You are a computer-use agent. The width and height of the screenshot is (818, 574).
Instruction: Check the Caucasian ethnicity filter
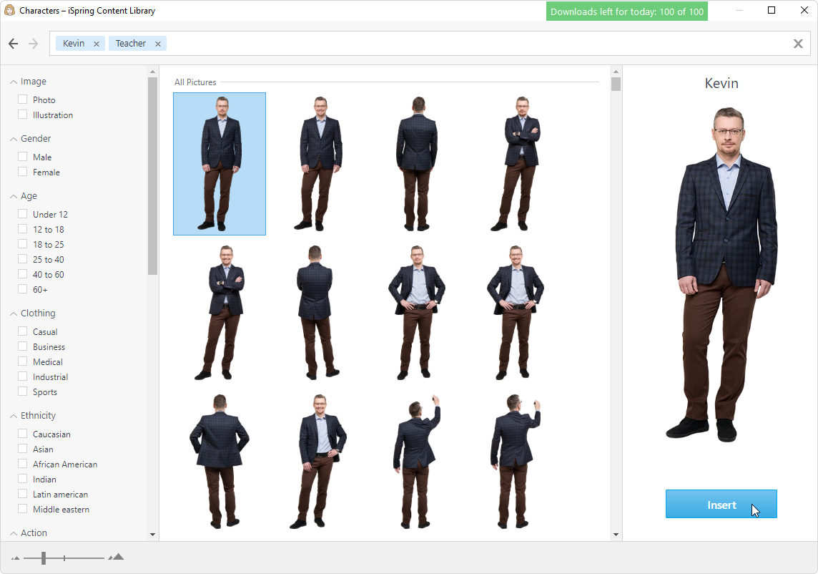pos(22,434)
